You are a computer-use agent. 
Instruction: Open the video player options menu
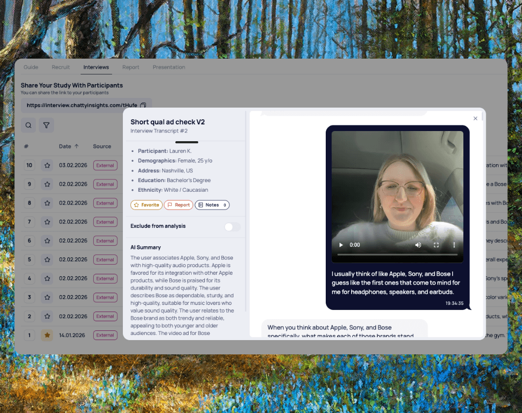tap(454, 245)
